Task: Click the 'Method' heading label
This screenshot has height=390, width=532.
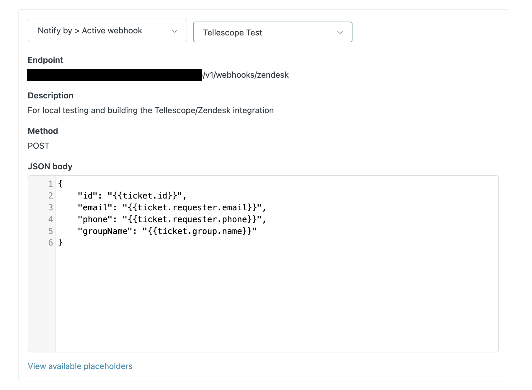Action: [x=43, y=131]
